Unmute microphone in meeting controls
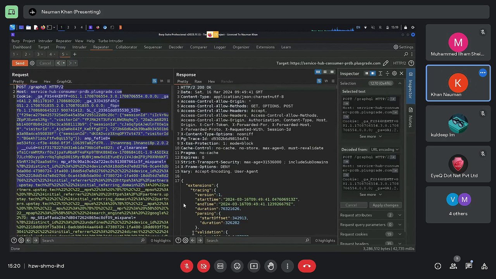 187,266
